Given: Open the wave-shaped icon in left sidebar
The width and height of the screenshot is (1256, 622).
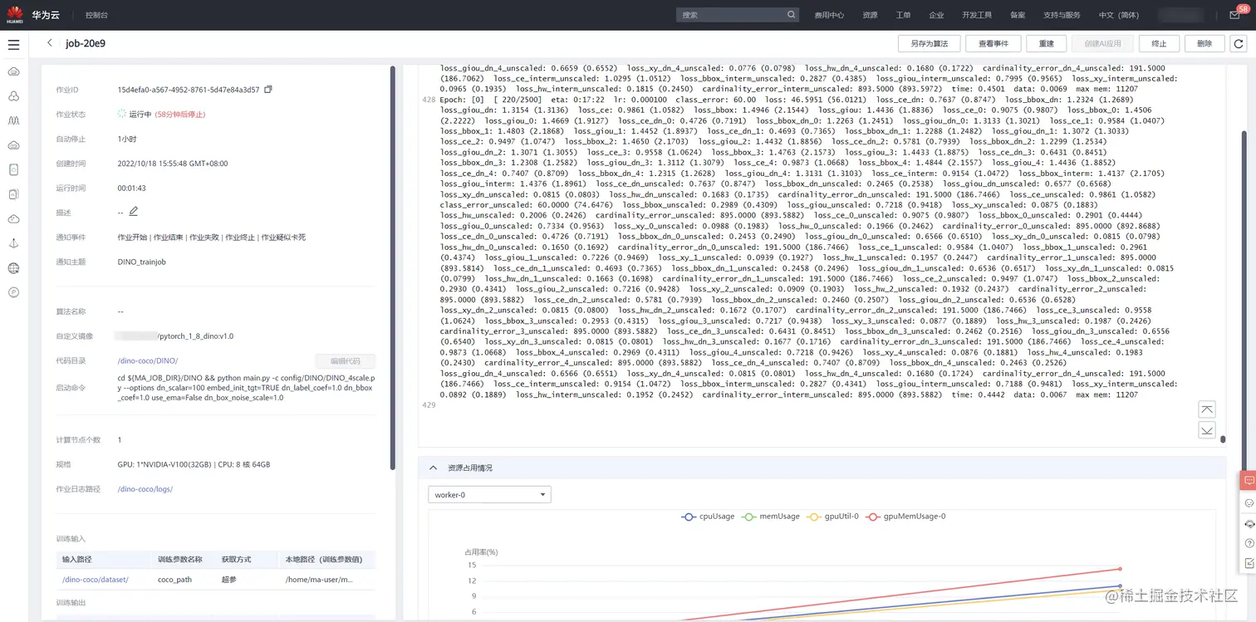Looking at the screenshot, I should coord(13,120).
